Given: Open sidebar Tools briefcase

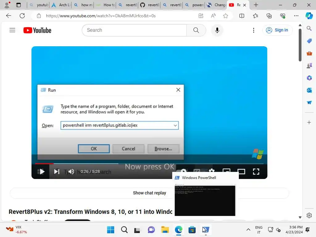Looking at the screenshot, I should point(309,53).
